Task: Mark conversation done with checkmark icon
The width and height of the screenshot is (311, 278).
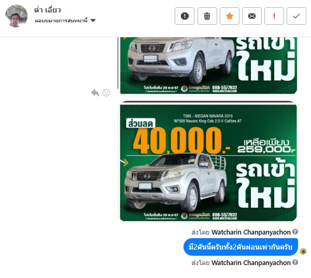Action: coord(296,16)
